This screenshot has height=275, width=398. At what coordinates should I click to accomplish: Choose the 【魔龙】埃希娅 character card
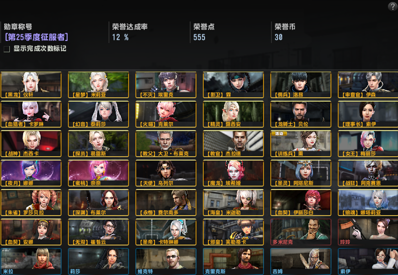coord(233,173)
